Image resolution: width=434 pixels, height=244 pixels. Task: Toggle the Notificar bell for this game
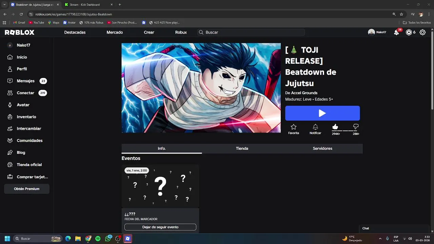(315, 127)
